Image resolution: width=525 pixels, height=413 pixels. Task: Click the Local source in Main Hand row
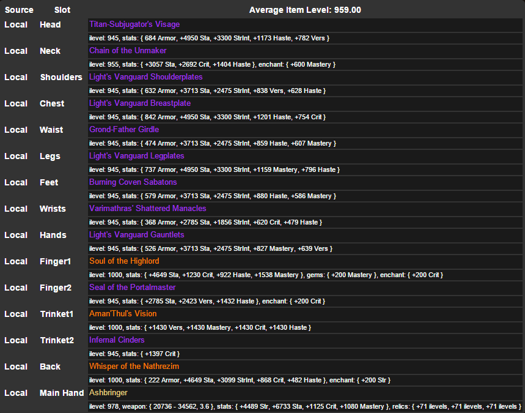(x=16, y=393)
